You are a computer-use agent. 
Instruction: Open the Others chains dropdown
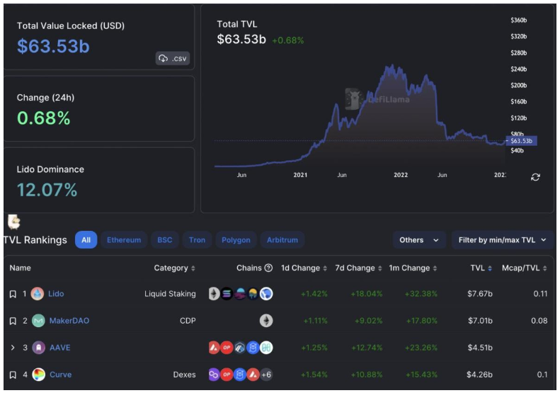[419, 240]
